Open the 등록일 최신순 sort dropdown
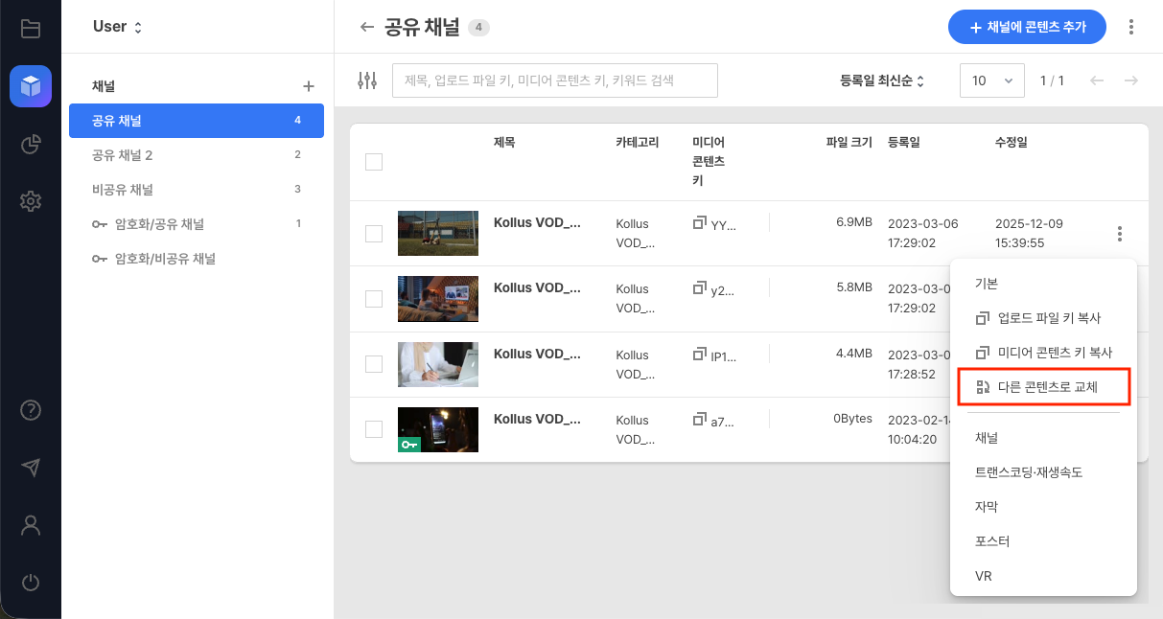Image resolution: width=1163 pixels, height=619 pixels. (x=881, y=80)
